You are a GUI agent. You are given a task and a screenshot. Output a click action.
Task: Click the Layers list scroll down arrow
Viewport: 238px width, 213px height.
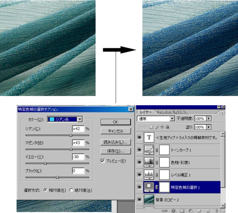(223, 206)
